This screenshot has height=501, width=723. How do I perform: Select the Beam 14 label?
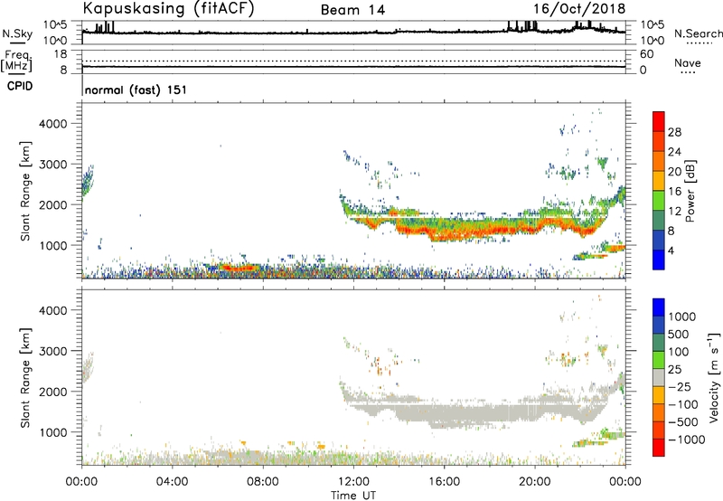(x=352, y=10)
